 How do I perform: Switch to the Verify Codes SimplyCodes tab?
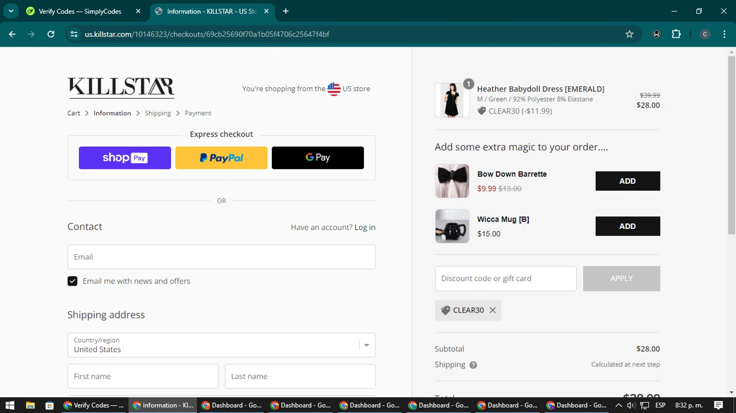click(80, 11)
